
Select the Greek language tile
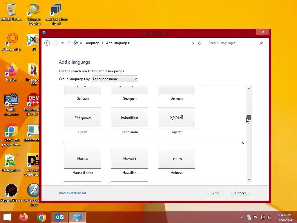[83, 118]
